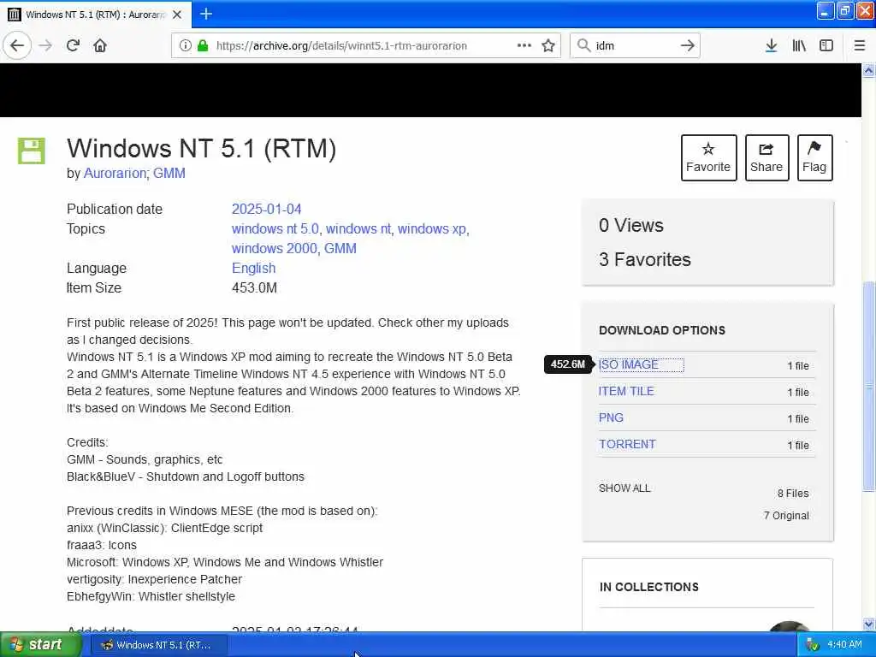Open the Windows Start menu
The height and width of the screenshot is (657, 876).
tap(40, 645)
